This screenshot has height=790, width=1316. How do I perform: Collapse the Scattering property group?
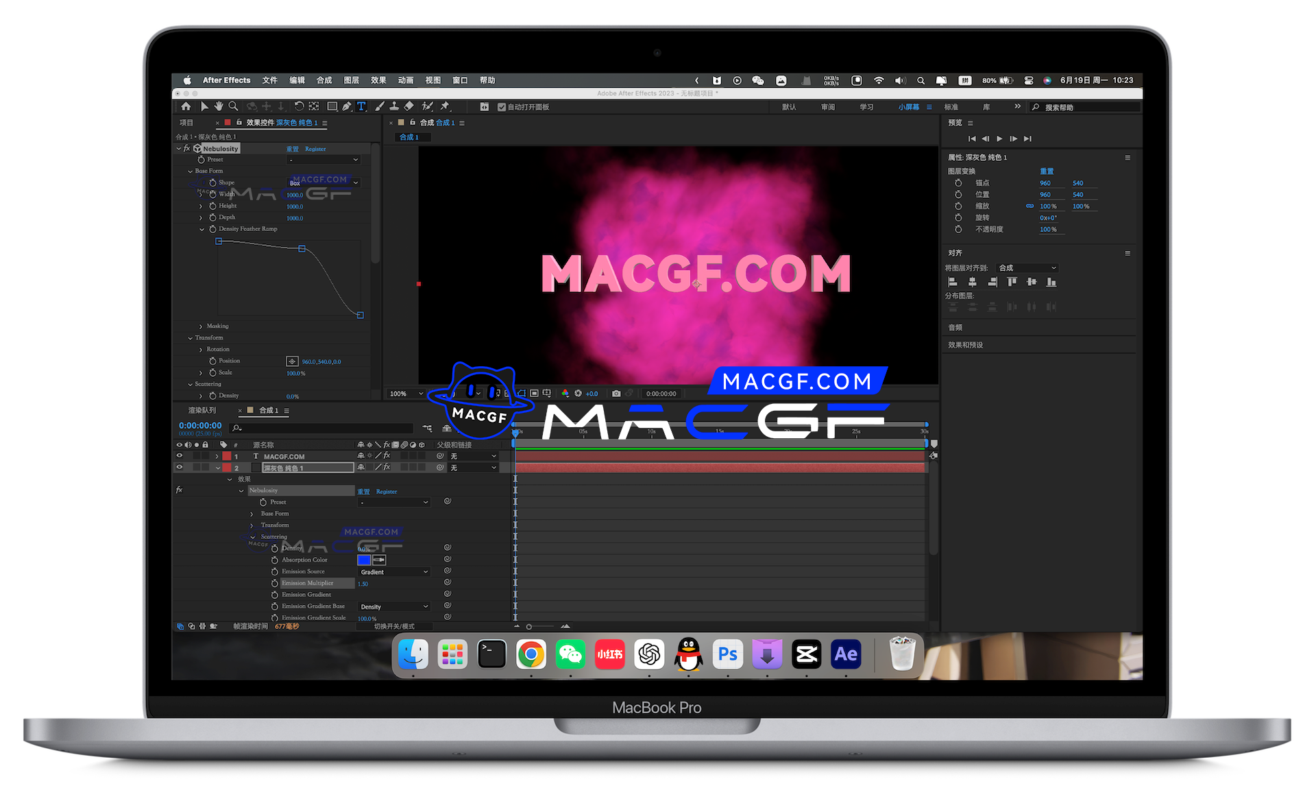tap(190, 384)
